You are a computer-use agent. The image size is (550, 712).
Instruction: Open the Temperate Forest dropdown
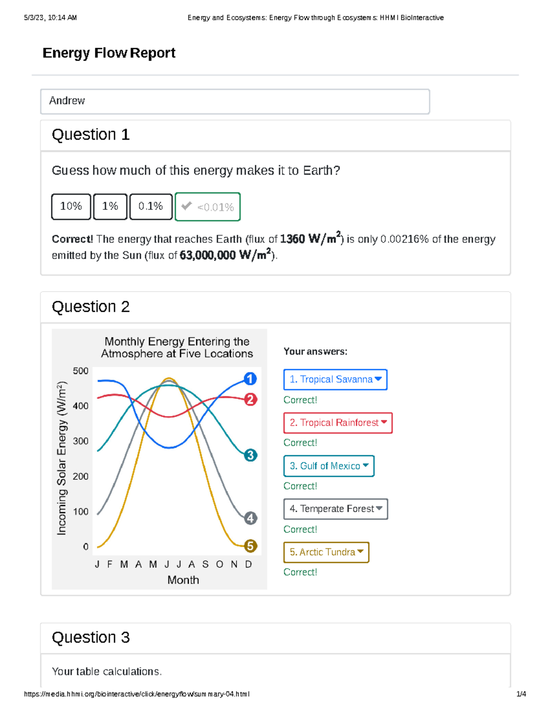(335, 509)
